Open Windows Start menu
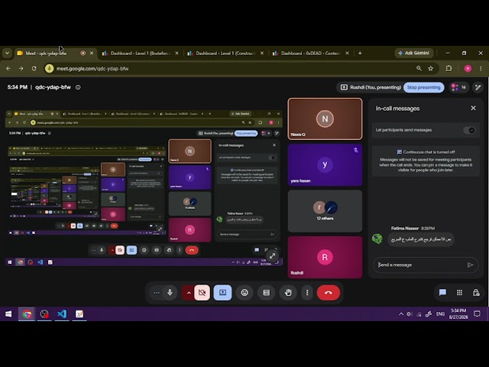The height and width of the screenshot is (367, 489). coord(8,314)
